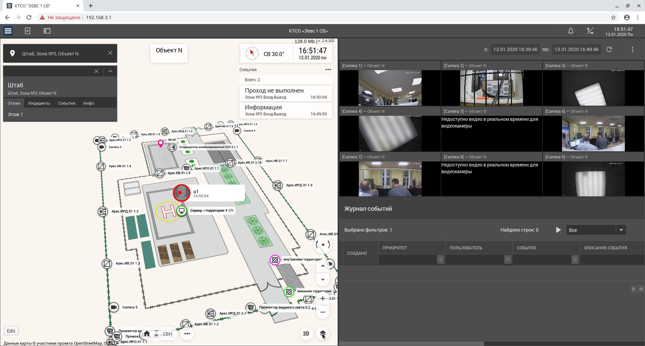Play the event journal playback
Image resolution: width=645 pixels, height=346 pixels.
tap(558, 230)
